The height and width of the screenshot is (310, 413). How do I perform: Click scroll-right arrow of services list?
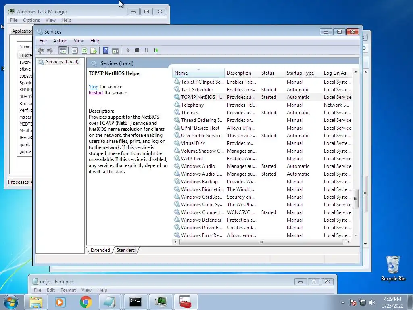pos(348,242)
